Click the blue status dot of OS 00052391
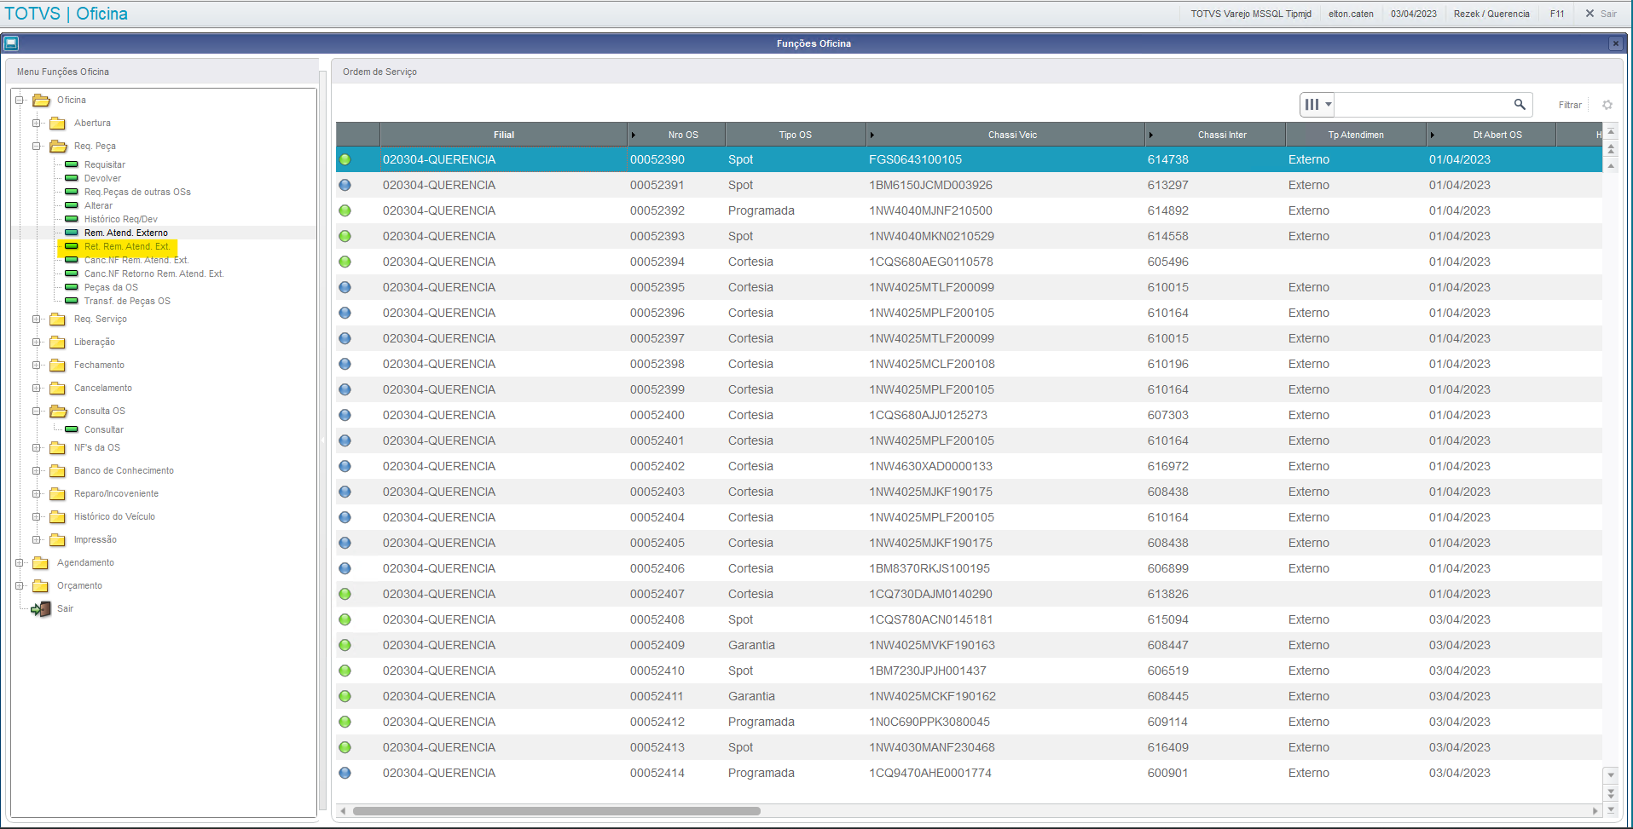Screen dimensions: 1633x829 coord(345,185)
